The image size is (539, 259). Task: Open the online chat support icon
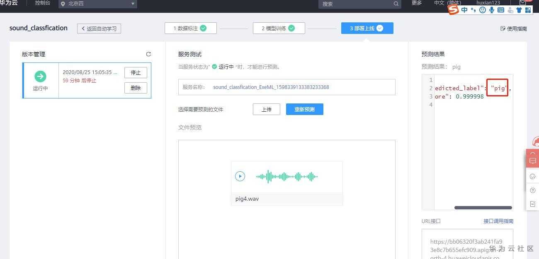[533, 161]
